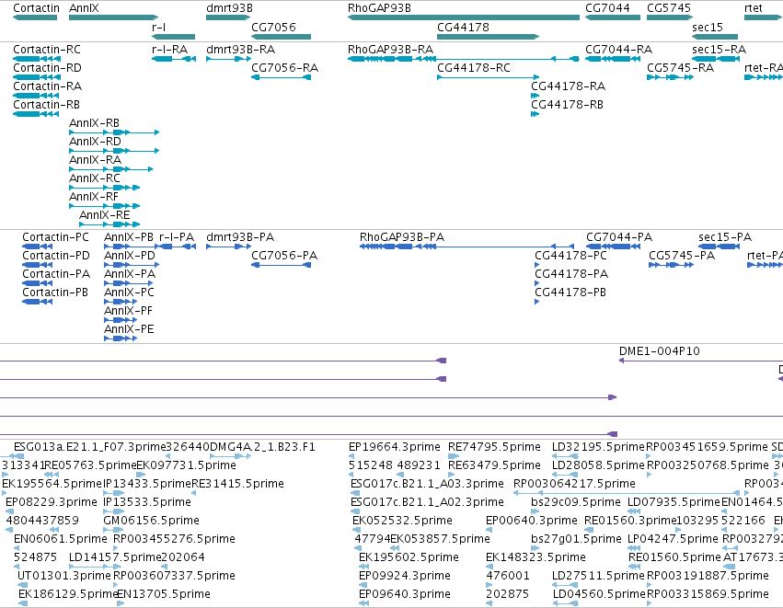Select the LD28058.5prime EST label
This screenshot has width=783, height=608.
598,465
